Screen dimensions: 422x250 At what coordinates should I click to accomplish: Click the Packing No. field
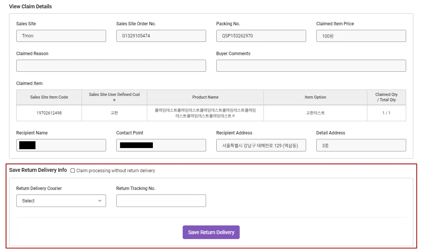pyautogui.click(x=261, y=36)
